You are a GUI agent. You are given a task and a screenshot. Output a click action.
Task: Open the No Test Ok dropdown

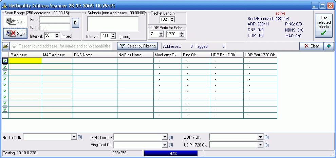point(74,137)
